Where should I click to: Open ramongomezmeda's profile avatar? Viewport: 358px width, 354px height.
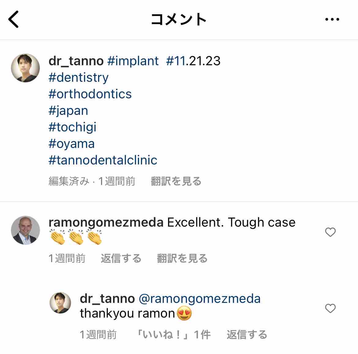pyautogui.click(x=25, y=230)
